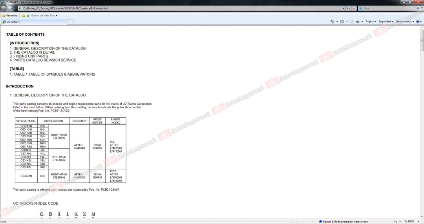Viewport: 424px width, 224px height.
Task: Expand the print options dropdown arrow
Action: tap(362, 21)
